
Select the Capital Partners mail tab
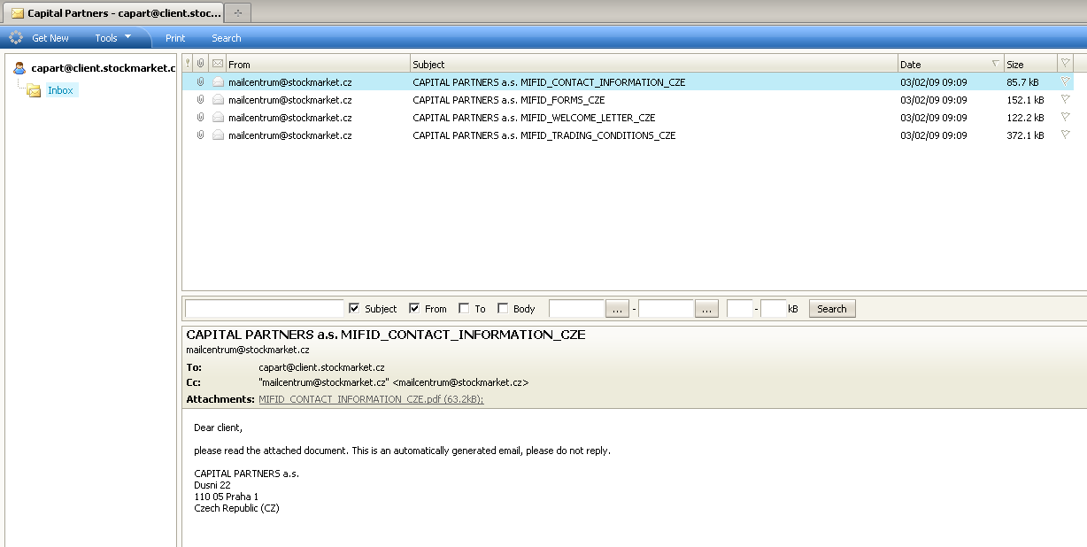tap(112, 13)
